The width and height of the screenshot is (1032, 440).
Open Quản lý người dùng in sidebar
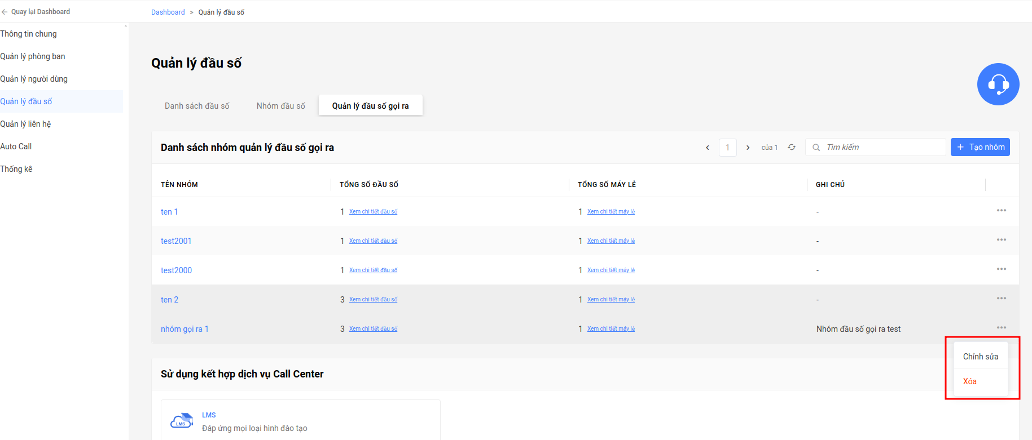[x=34, y=79]
